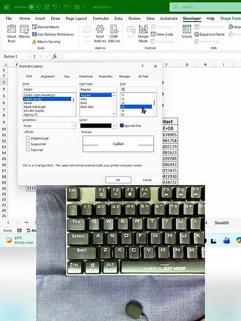Select Abadi Extra Light font

pos(35,107)
